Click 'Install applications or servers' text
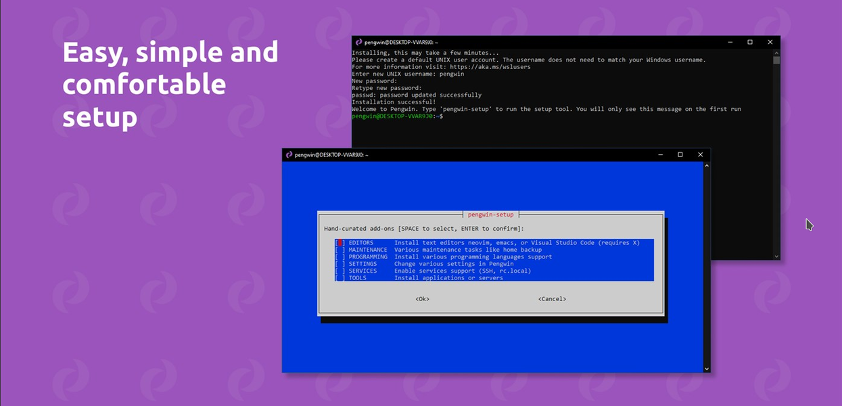This screenshot has width=842, height=406. coord(448,278)
